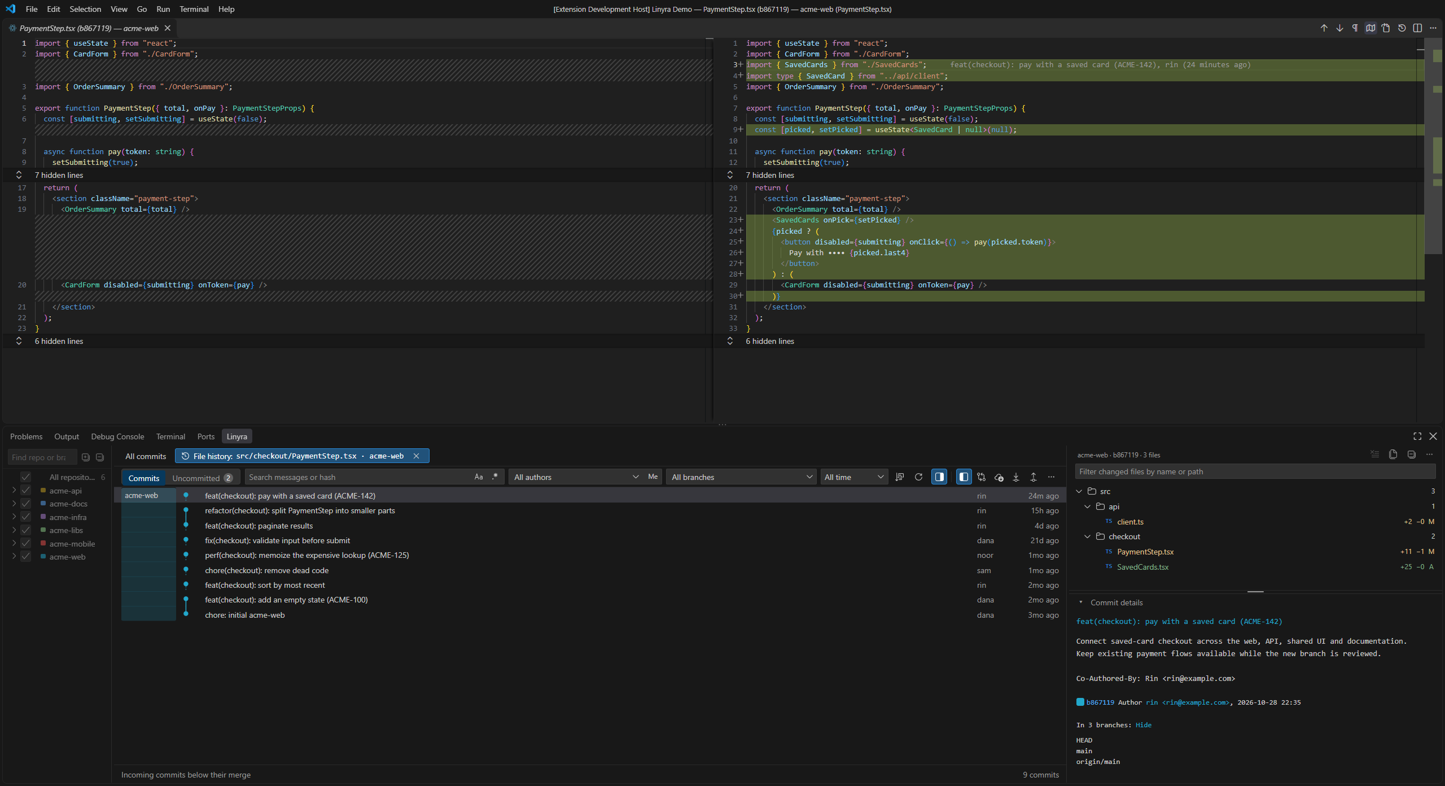Screen dimensions: 1445x786
Task: Open the All time dropdown
Action: click(x=854, y=477)
